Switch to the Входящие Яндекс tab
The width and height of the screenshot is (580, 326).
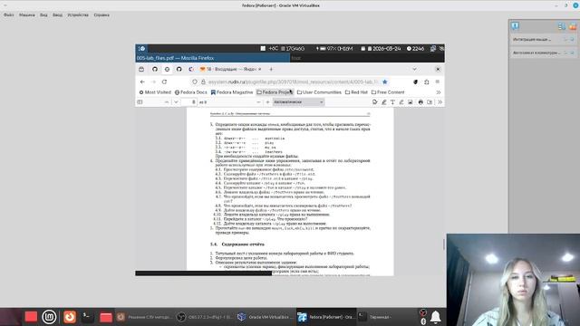tap(230, 69)
